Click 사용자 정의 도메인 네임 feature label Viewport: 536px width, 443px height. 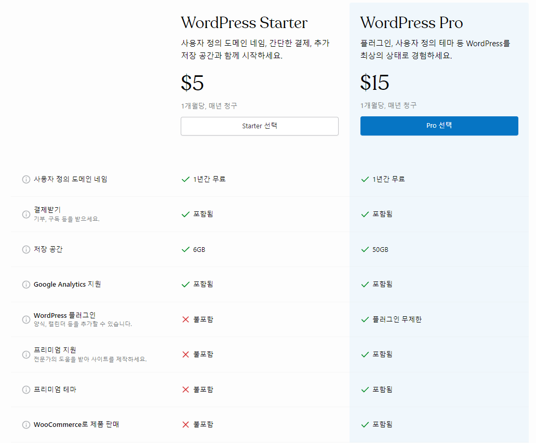pos(71,179)
